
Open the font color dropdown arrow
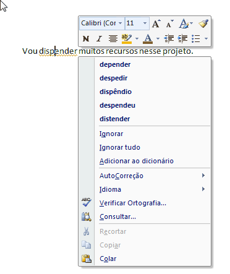pos(158,38)
